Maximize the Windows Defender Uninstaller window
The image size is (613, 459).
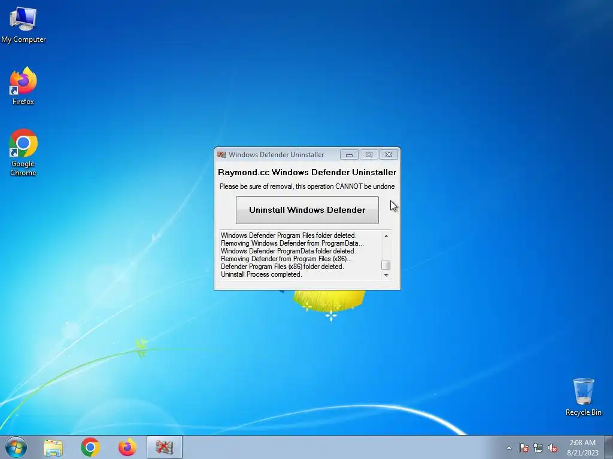click(369, 155)
